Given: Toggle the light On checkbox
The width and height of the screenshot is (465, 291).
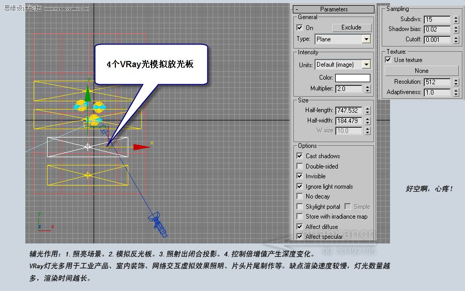Looking at the screenshot, I should pos(300,27).
